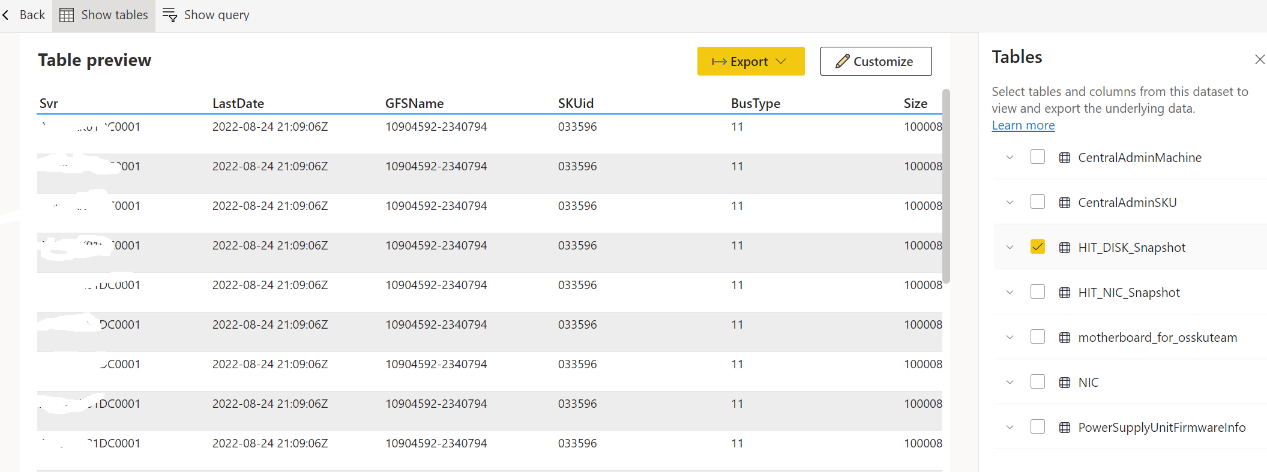Open the Show query view
Viewport: 1267px width, 472px height.
pos(206,15)
